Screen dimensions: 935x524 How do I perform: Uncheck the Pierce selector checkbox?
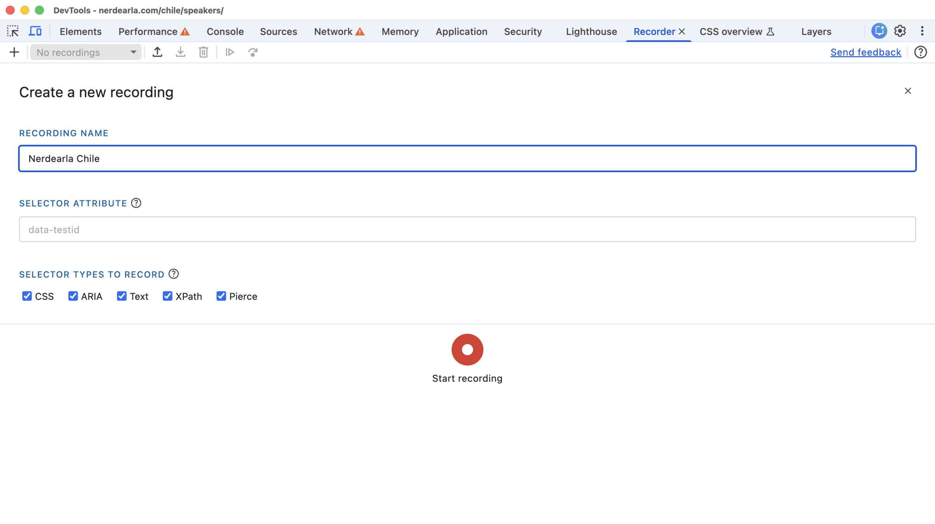tap(221, 296)
